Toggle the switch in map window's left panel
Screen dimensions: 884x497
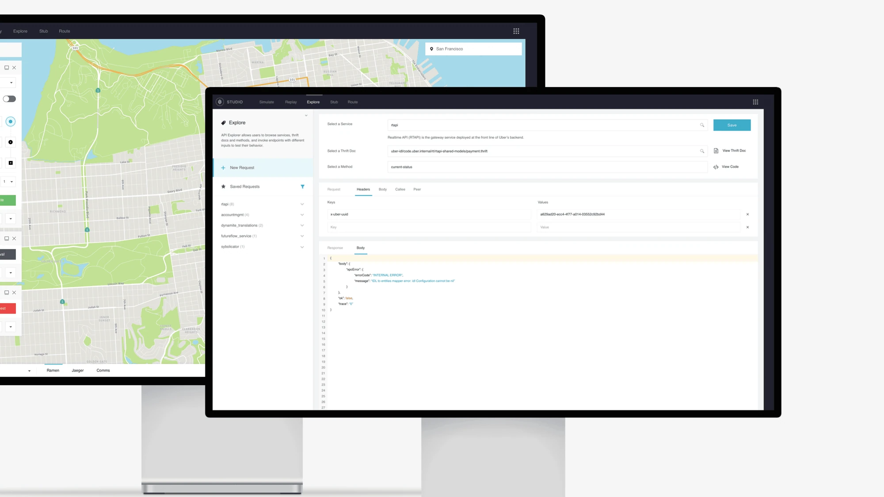(x=9, y=99)
